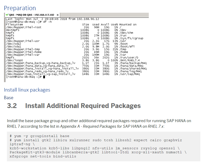Click the xfsprogs net-tools bind-utils code line
The height and width of the screenshot is (165, 206).
(43, 156)
